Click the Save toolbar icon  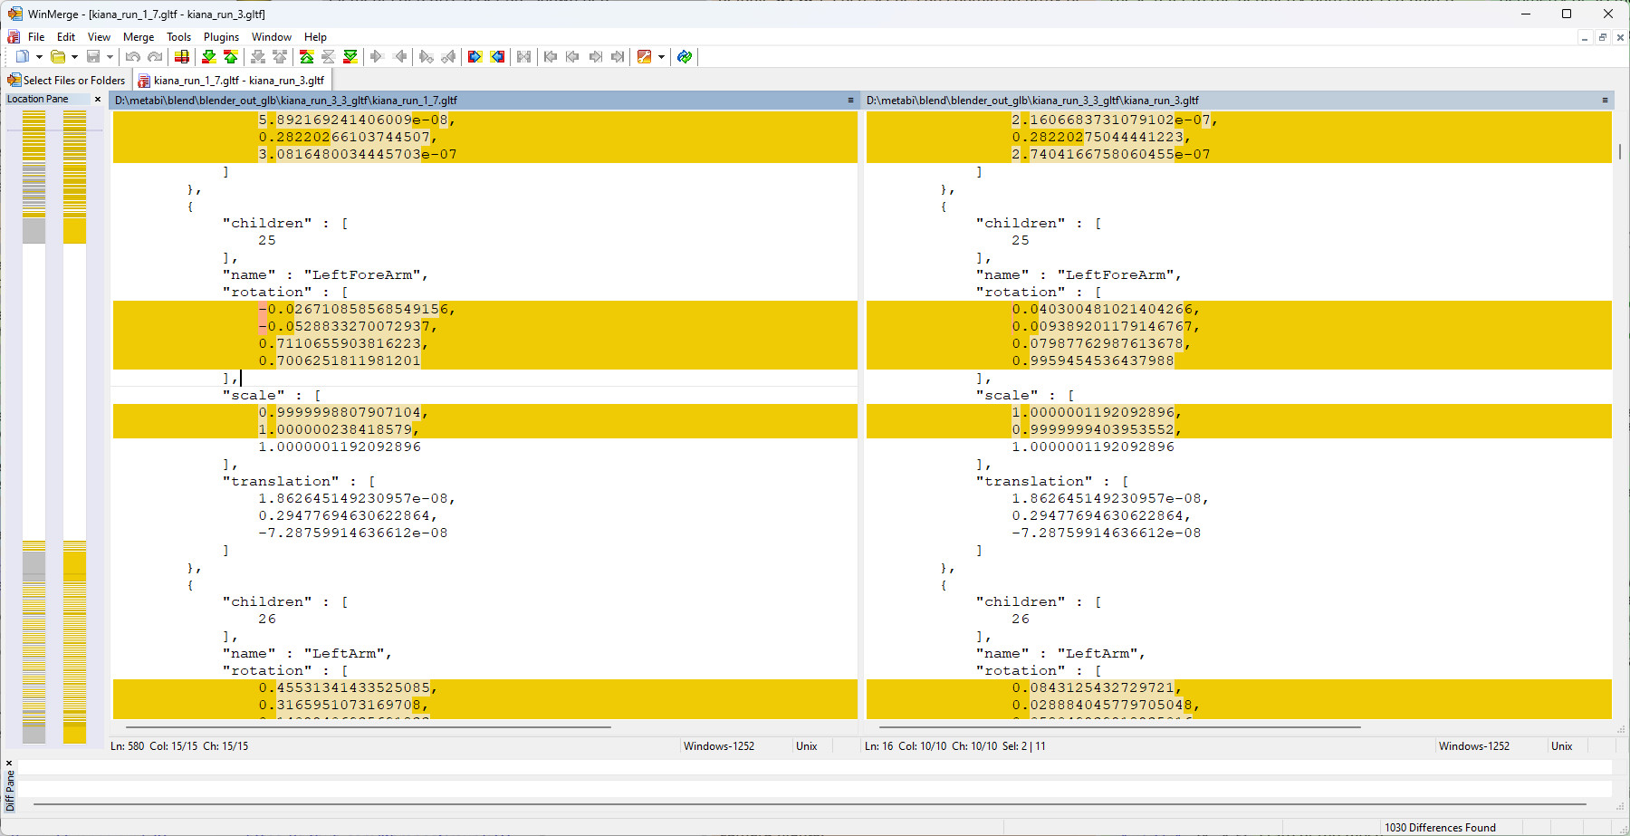pyautogui.click(x=93, y=57)
